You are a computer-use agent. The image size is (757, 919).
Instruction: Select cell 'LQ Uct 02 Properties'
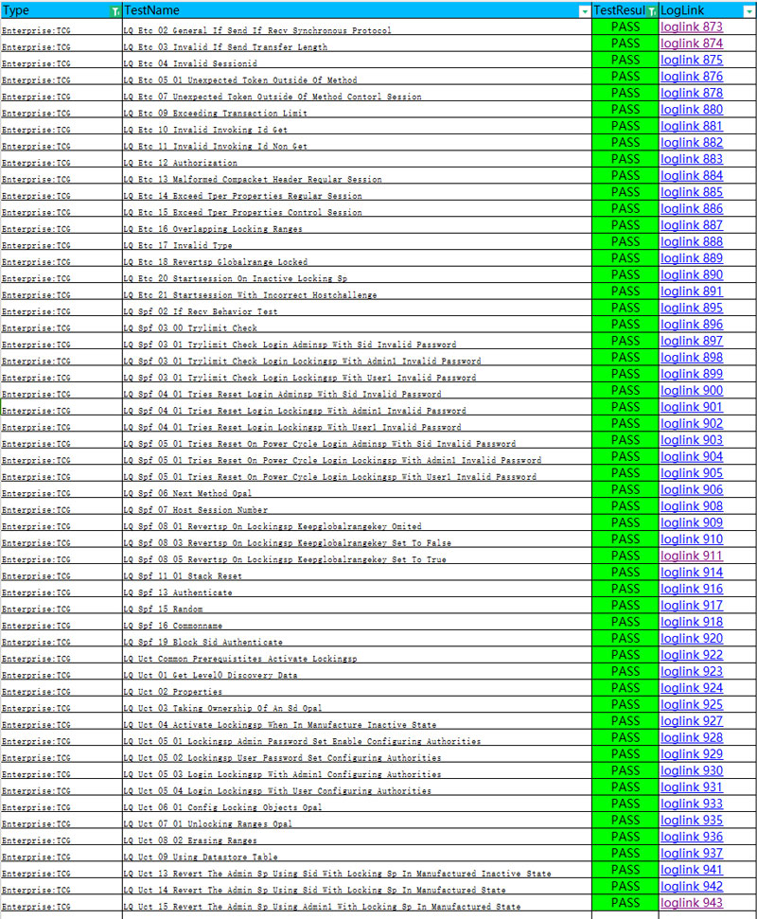[x=357, y=688]
